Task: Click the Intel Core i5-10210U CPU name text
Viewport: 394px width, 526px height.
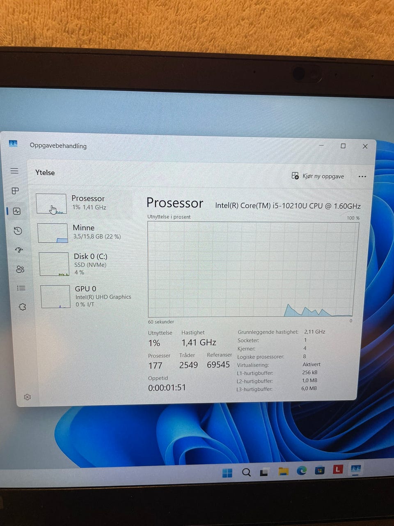Action: pyautogui.click(x=288, y=206)
